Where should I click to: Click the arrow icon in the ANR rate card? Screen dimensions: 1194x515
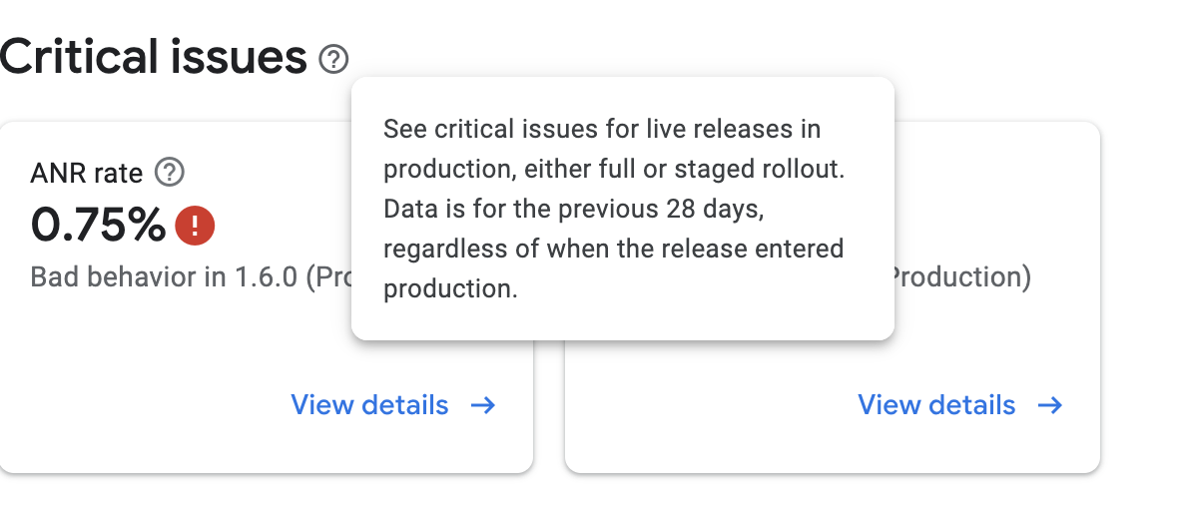click(x=483, y=405)
